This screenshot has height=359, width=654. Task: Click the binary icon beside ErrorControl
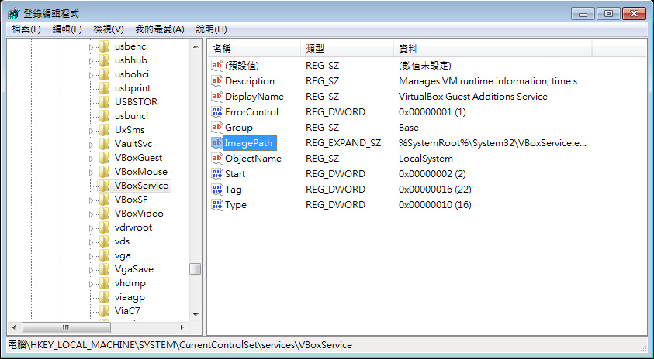pos(217,112)
